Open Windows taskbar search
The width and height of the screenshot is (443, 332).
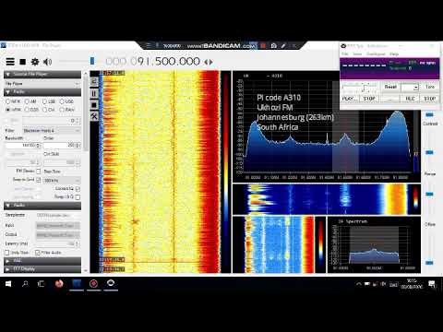point(25,284)
